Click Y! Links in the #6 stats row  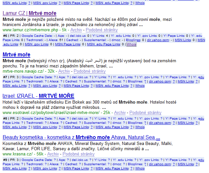click(x=99, y=36)
